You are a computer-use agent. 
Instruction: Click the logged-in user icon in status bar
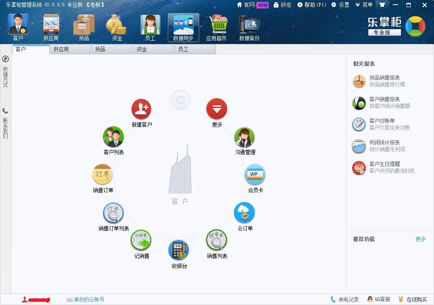25,299
